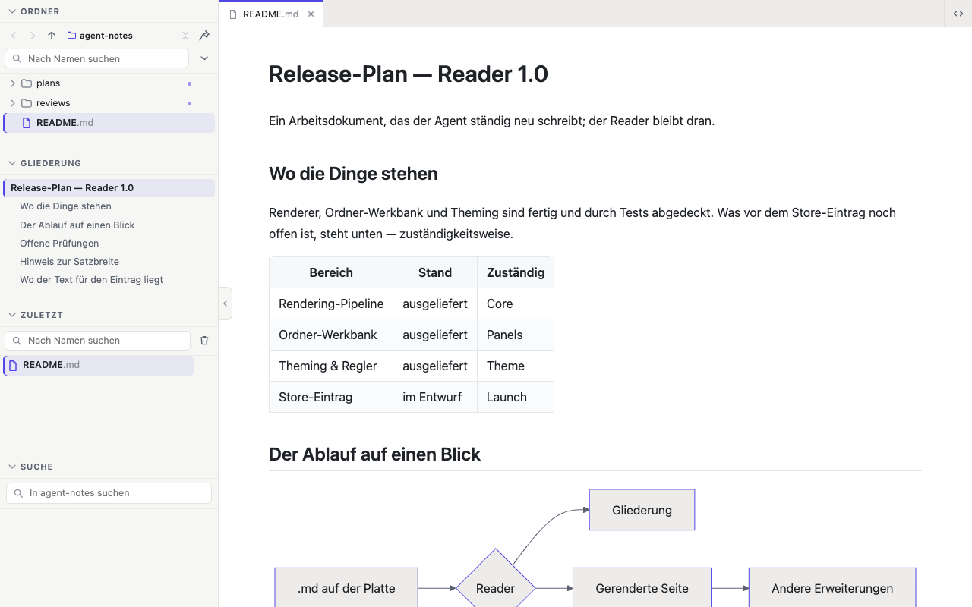Click the 'Zuständig' column header
This screenshot has height=607, width=972.
[516, 272]
